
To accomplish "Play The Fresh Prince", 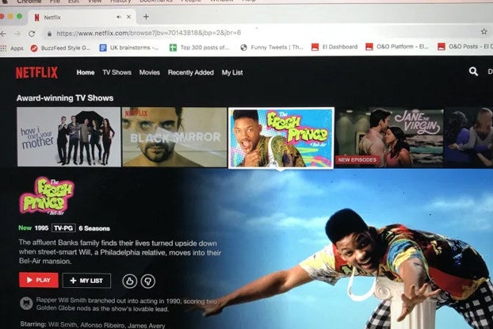I will 39,280.
